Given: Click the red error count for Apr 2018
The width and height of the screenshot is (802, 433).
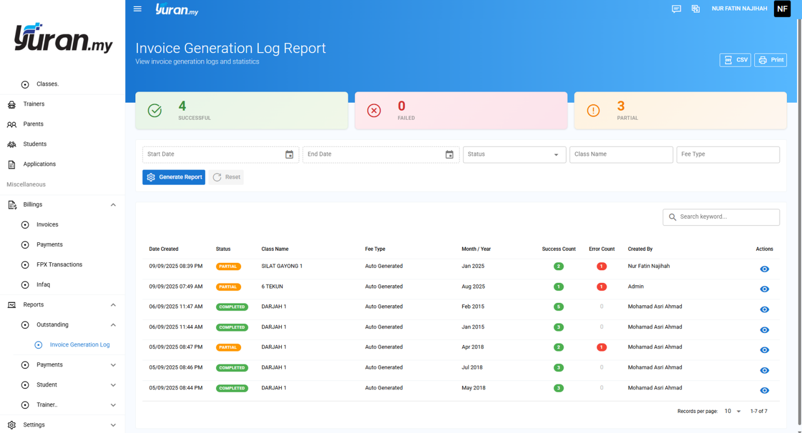Looking at the screenshot, I should coord(601,347).
